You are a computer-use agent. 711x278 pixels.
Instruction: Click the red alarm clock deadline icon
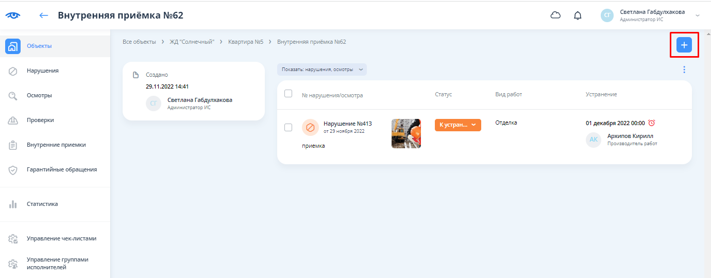(651, 123)
